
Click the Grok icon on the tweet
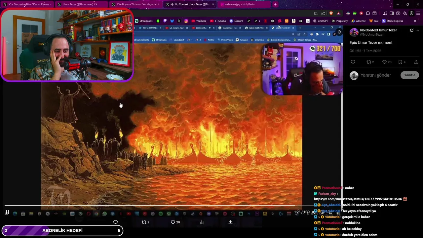(x=411, y=30)
